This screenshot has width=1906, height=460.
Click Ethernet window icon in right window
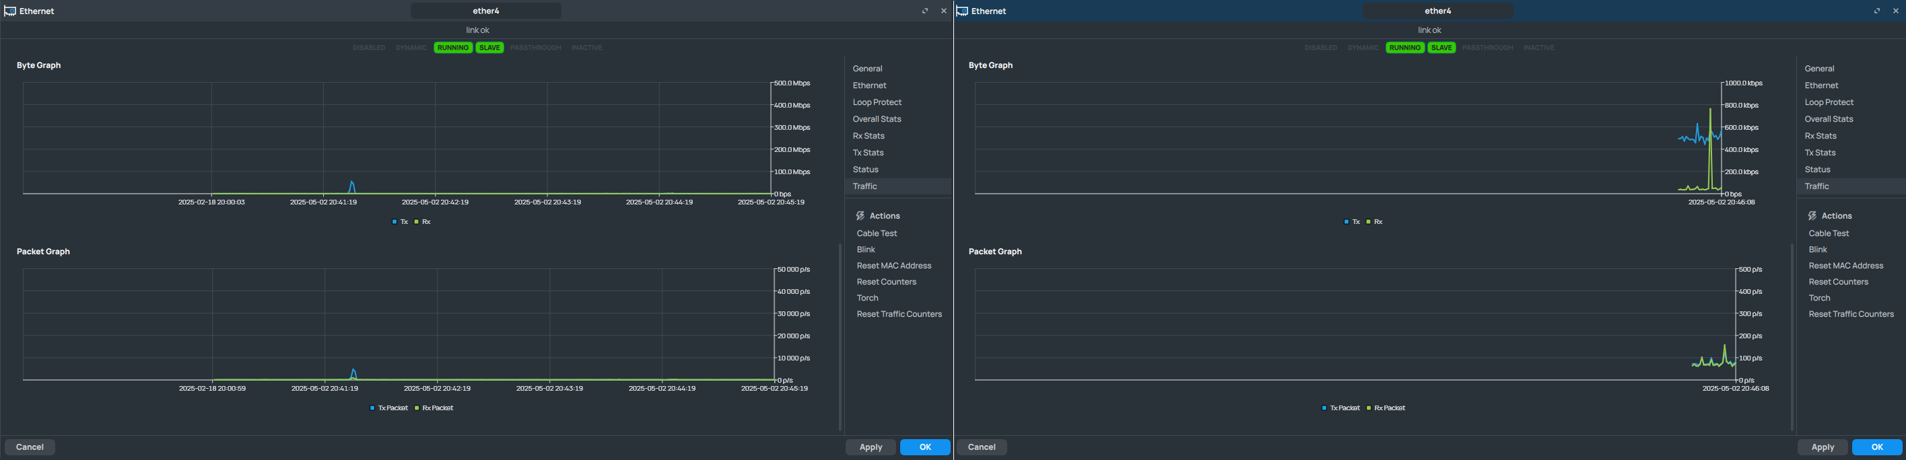click(x=962, y=11)
